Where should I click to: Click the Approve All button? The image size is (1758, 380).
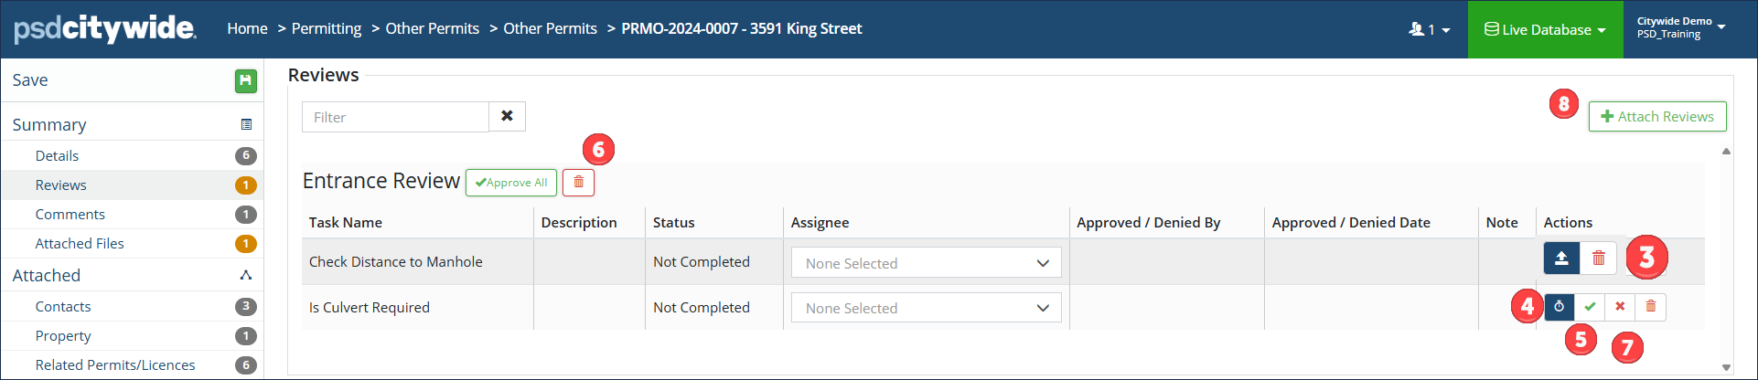[x=511, y=183]
